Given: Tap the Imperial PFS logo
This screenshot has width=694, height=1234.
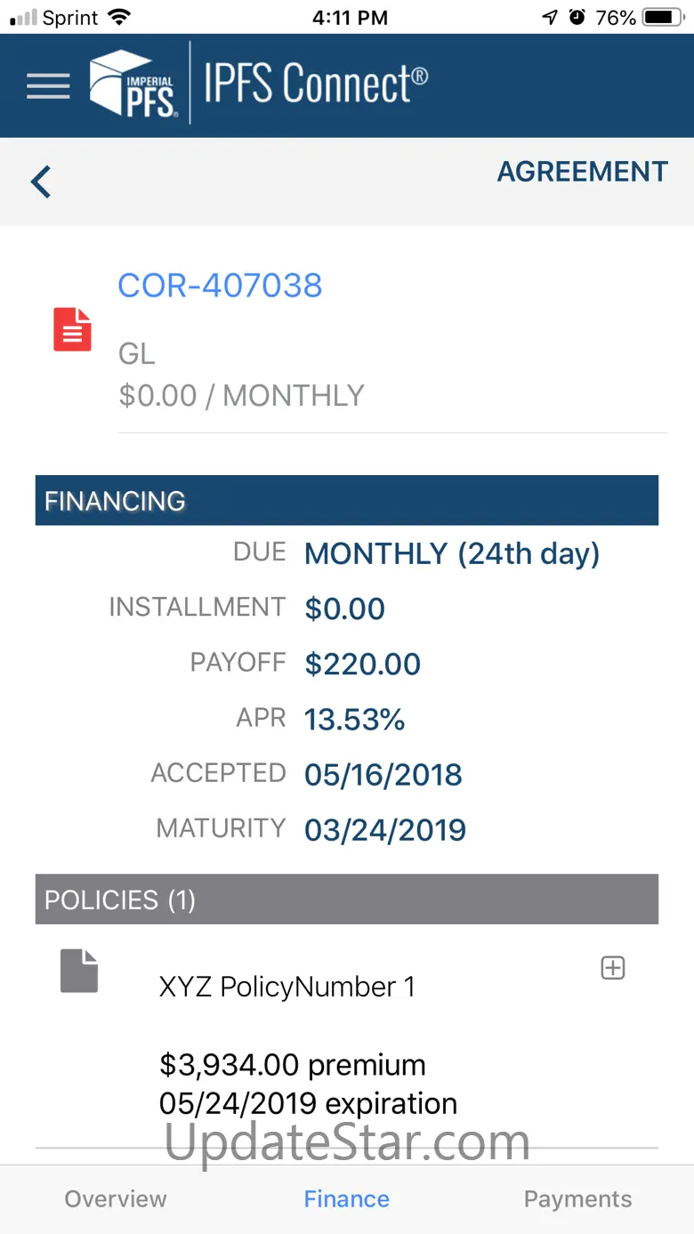Looking at the screenshot, I should (133, 84).
